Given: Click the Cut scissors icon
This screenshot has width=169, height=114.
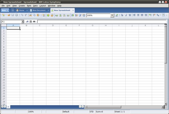Looking at the screenshot, I should pyautogui.click(x=30, y=15).
